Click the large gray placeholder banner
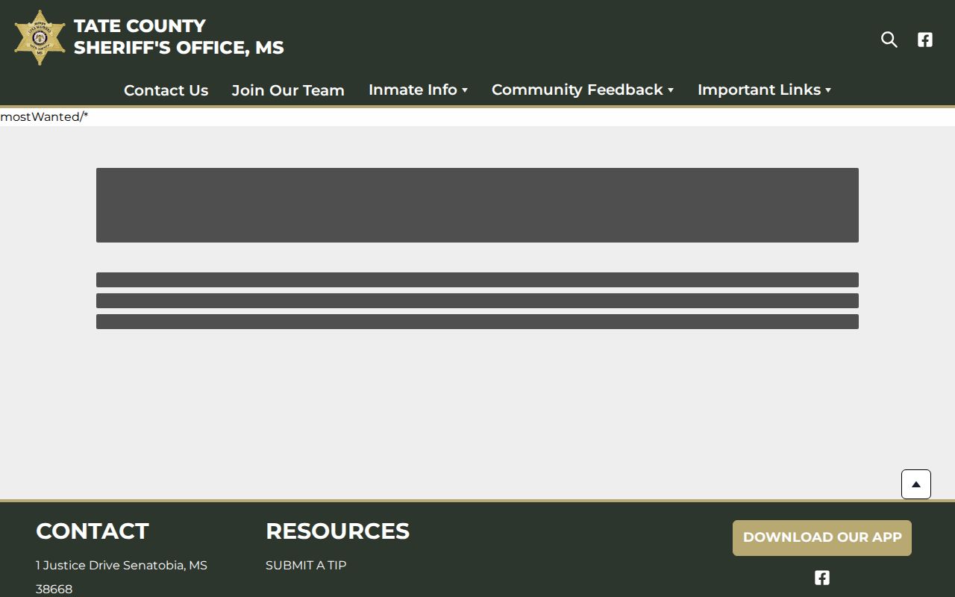 [x=477, y=205]
